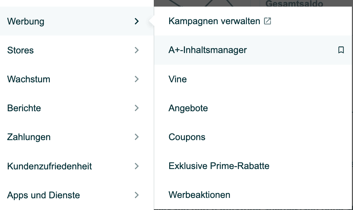Expand the Berichte chevron arrow
Screen dimensions: 353x210
137,108
